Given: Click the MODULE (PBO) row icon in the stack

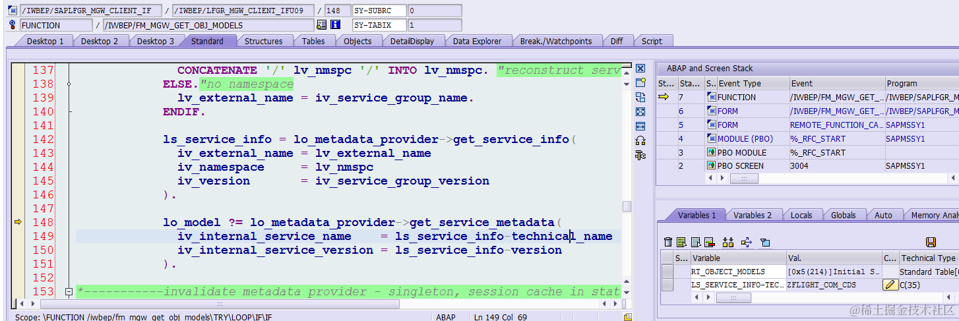Looking at the screenshot, I should coord(711,138).
